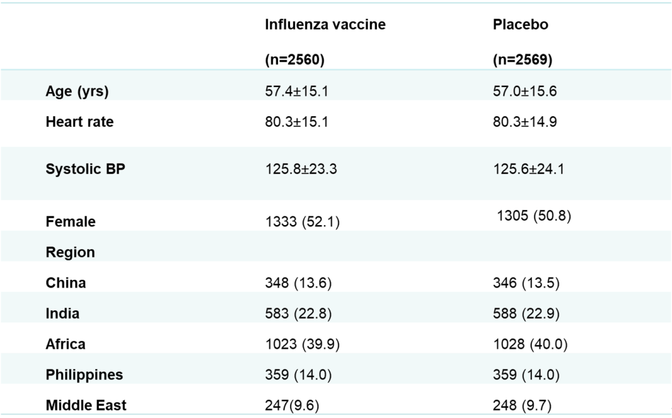The height and width of the screenshot is (418, 672).
Task: Select the 125.6±24.1 placebo systolic value
Action: [x=528, y=169]
